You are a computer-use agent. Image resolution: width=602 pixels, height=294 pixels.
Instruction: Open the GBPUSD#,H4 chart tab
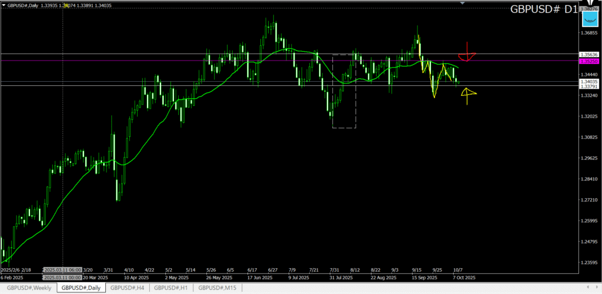point(127,288)
